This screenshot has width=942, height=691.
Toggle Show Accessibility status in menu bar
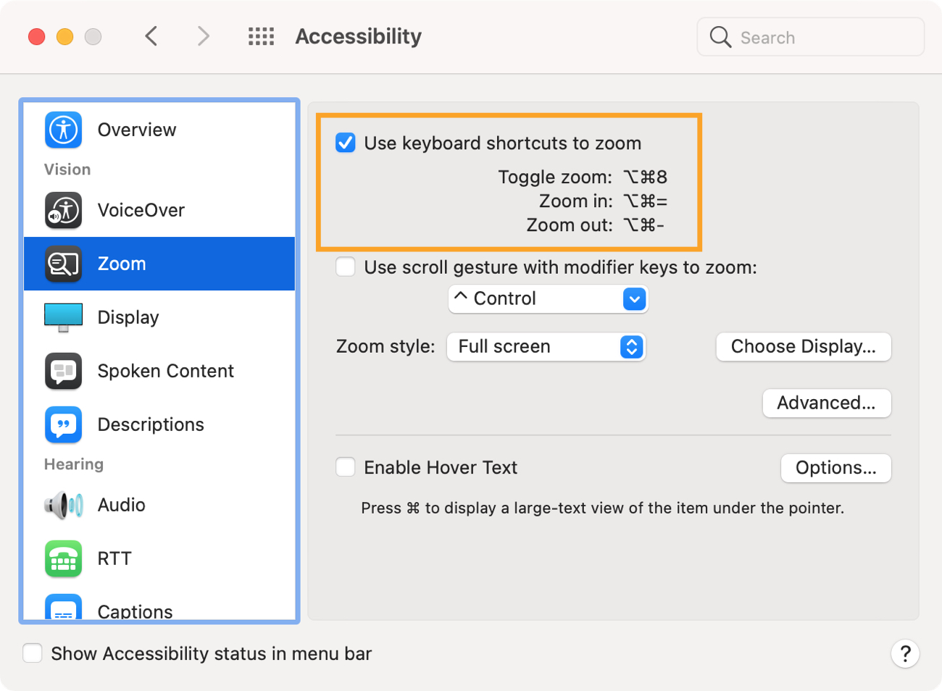(33, 653)
